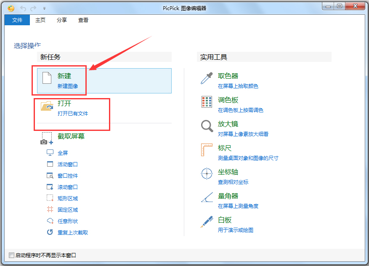Click the 用于演示或绘图 description

click(235, 230)
